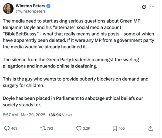Click the reply speech bubble icon

click(7, 129)
